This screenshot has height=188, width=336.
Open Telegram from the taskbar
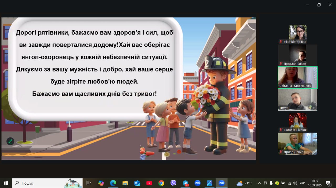click(186, 183)
